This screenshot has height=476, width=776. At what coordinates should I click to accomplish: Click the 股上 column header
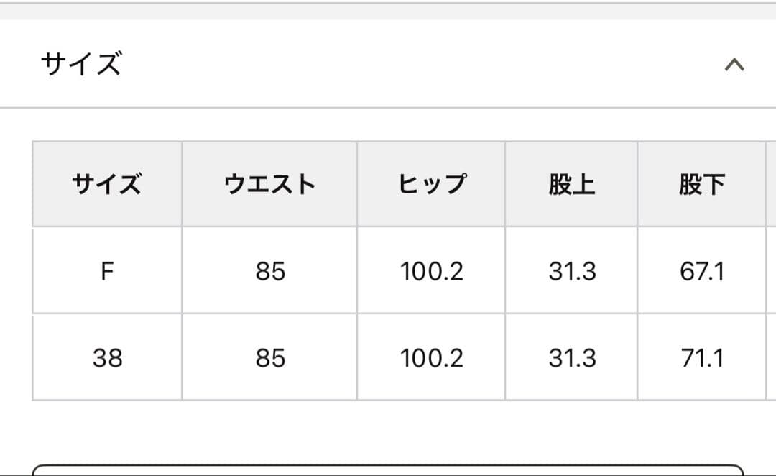571,183
